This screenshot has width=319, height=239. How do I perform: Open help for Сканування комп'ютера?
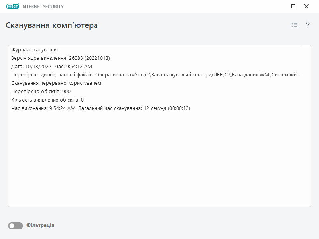click(x=307, y=25)
